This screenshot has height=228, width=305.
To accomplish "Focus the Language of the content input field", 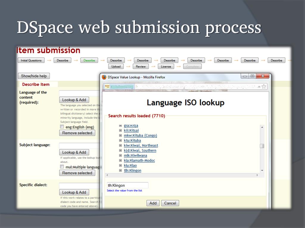I will pos(80,93).
